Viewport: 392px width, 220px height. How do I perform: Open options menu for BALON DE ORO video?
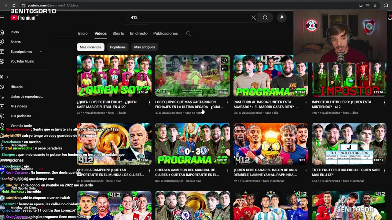pos(306,170)
